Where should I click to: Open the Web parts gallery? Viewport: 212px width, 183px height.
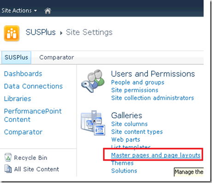(126, 140)
